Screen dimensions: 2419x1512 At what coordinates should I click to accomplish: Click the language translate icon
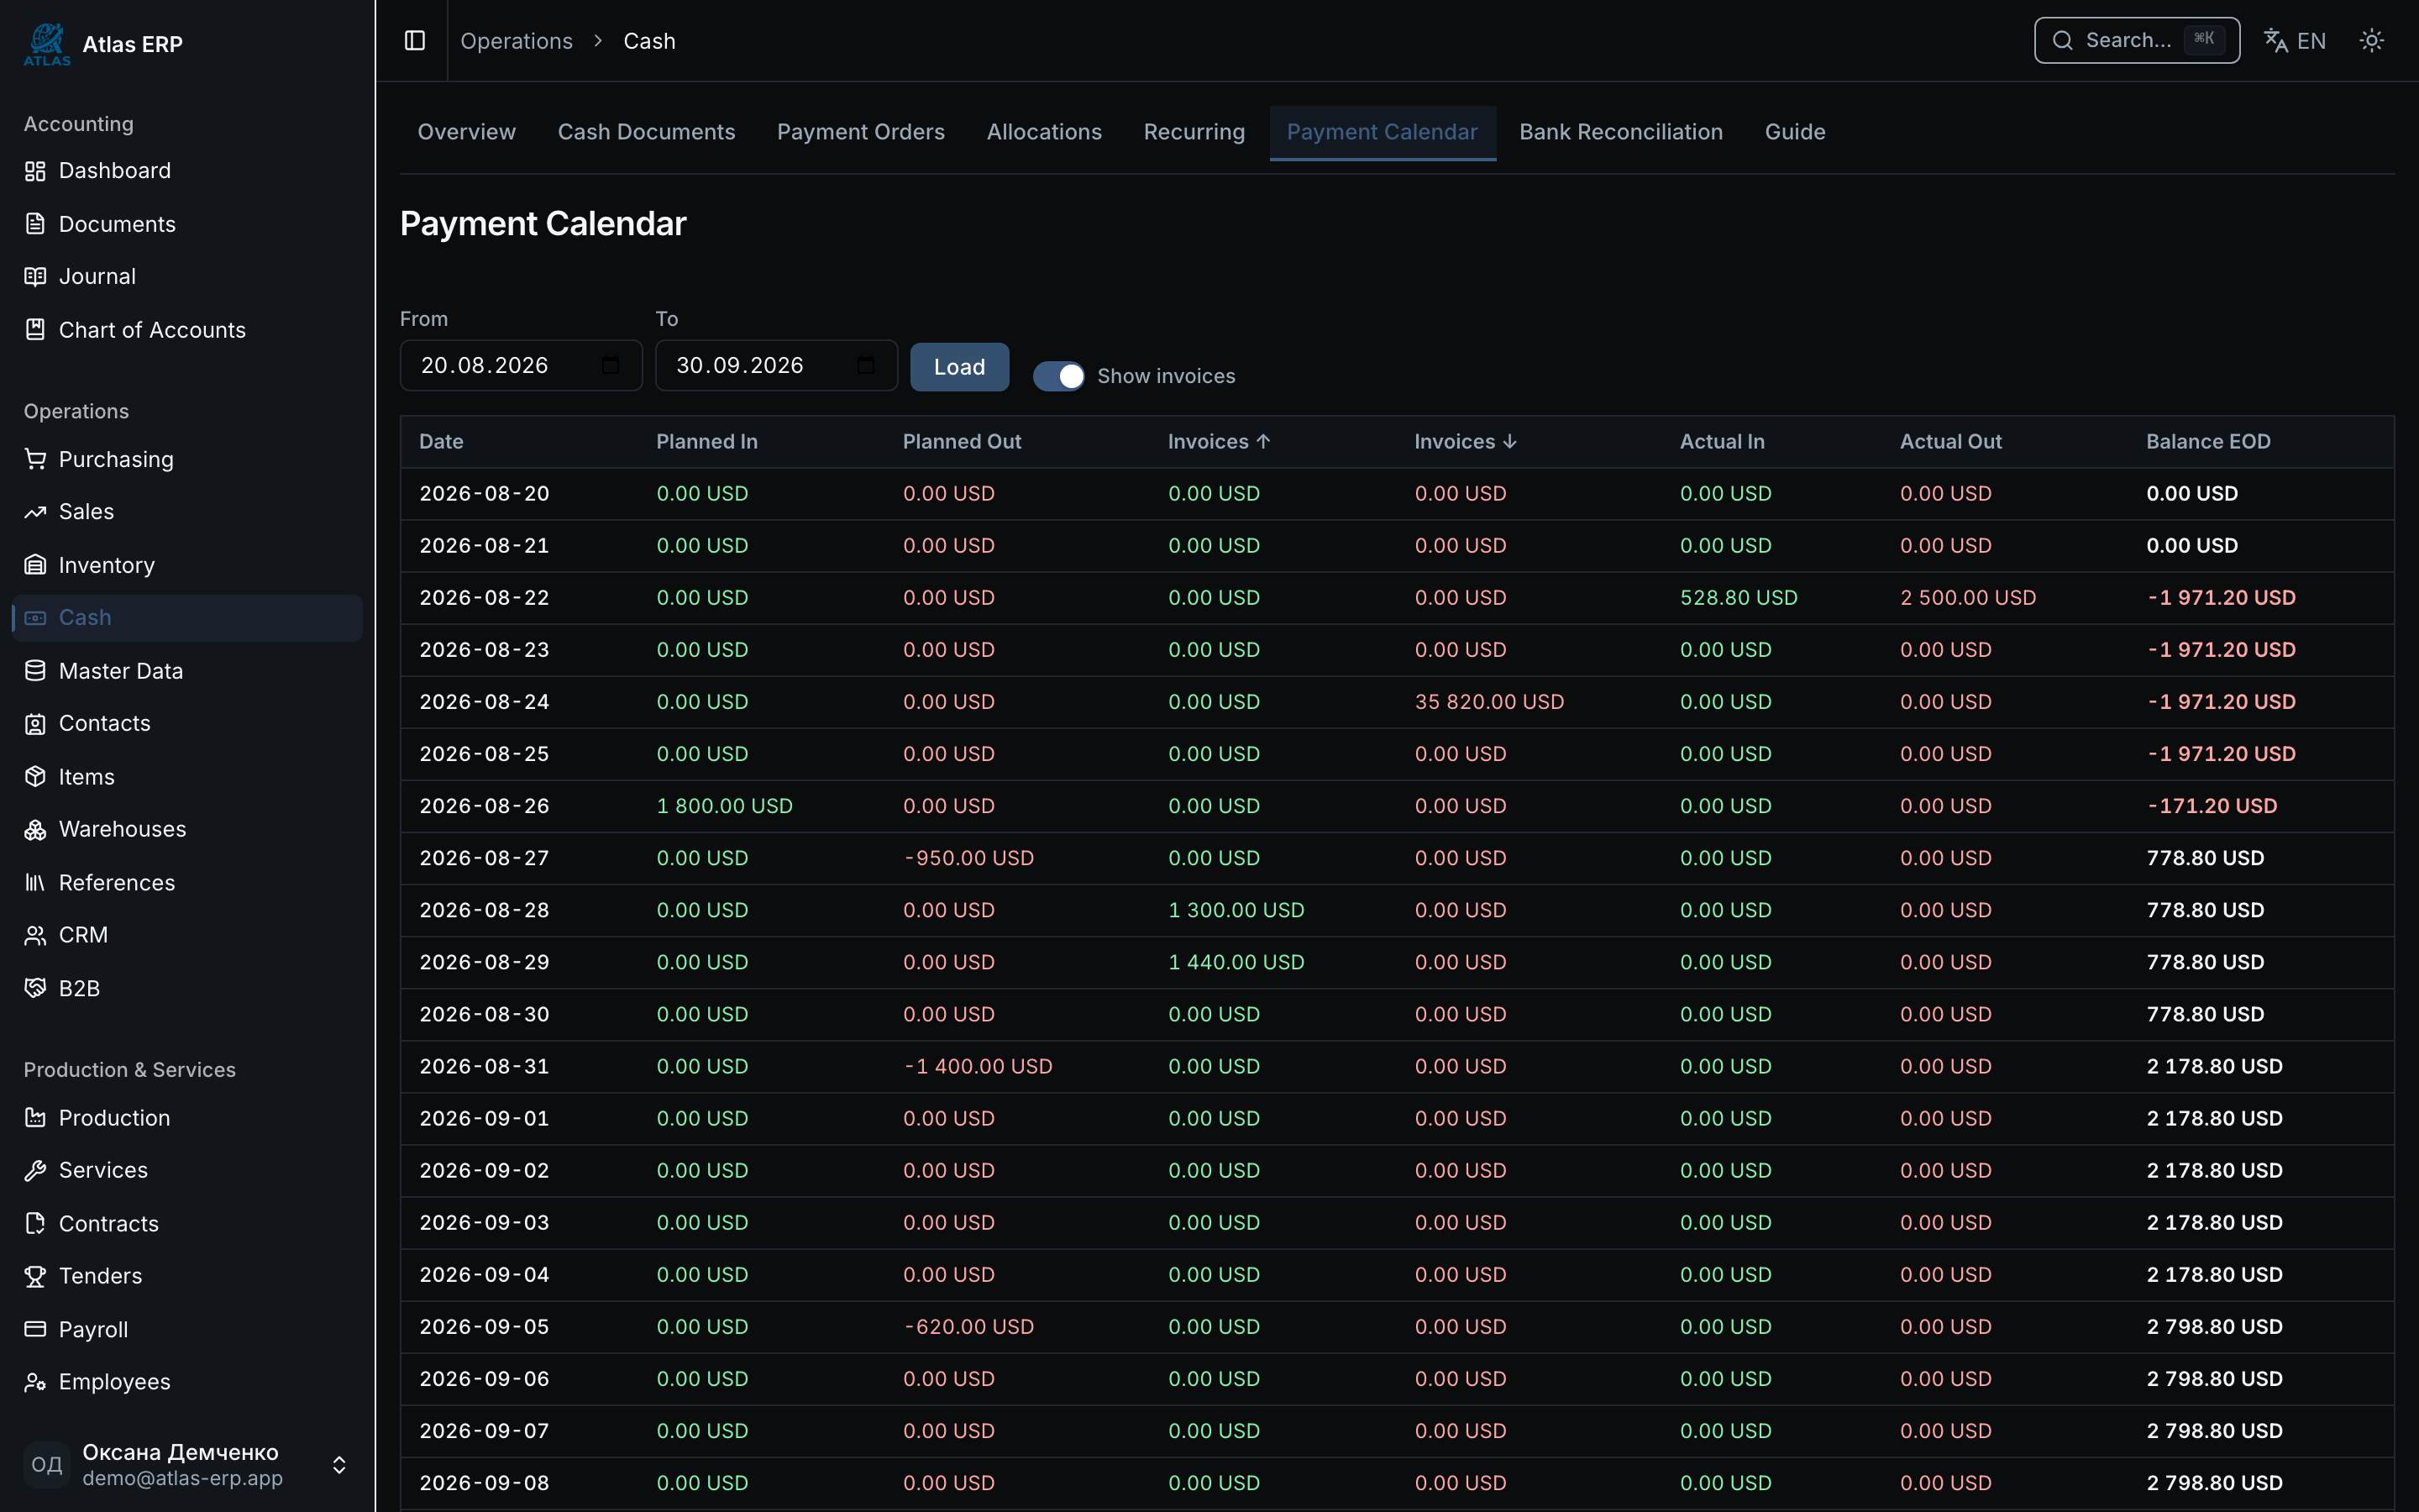(2275, 40)
